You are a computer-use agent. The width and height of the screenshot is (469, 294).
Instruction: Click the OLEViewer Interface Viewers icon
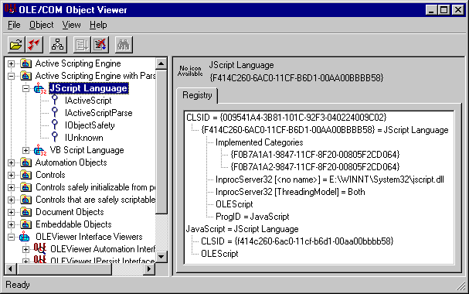25,237
